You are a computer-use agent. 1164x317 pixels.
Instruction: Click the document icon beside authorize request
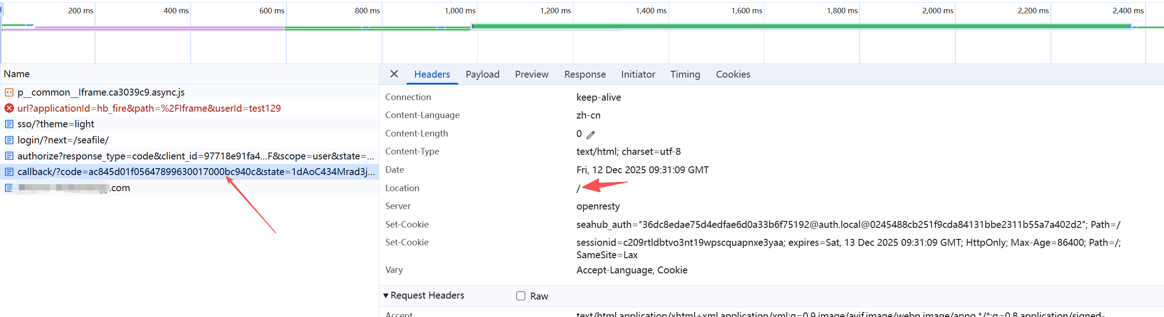click(9, 156)
